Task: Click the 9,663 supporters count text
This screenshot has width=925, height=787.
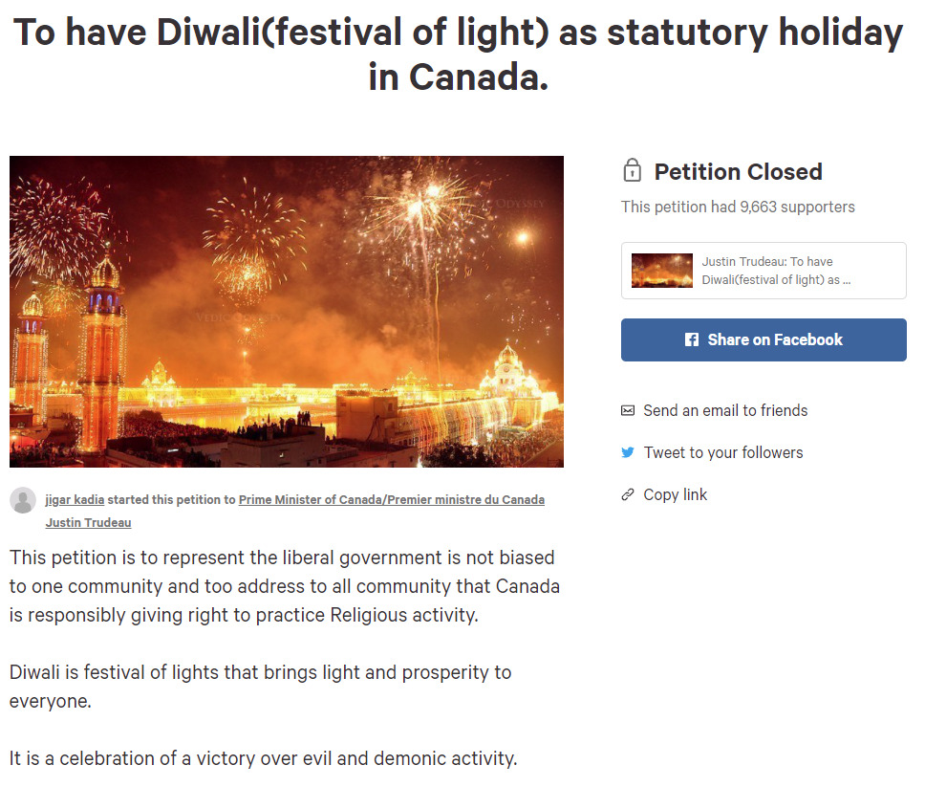Action: coord(738,207)
